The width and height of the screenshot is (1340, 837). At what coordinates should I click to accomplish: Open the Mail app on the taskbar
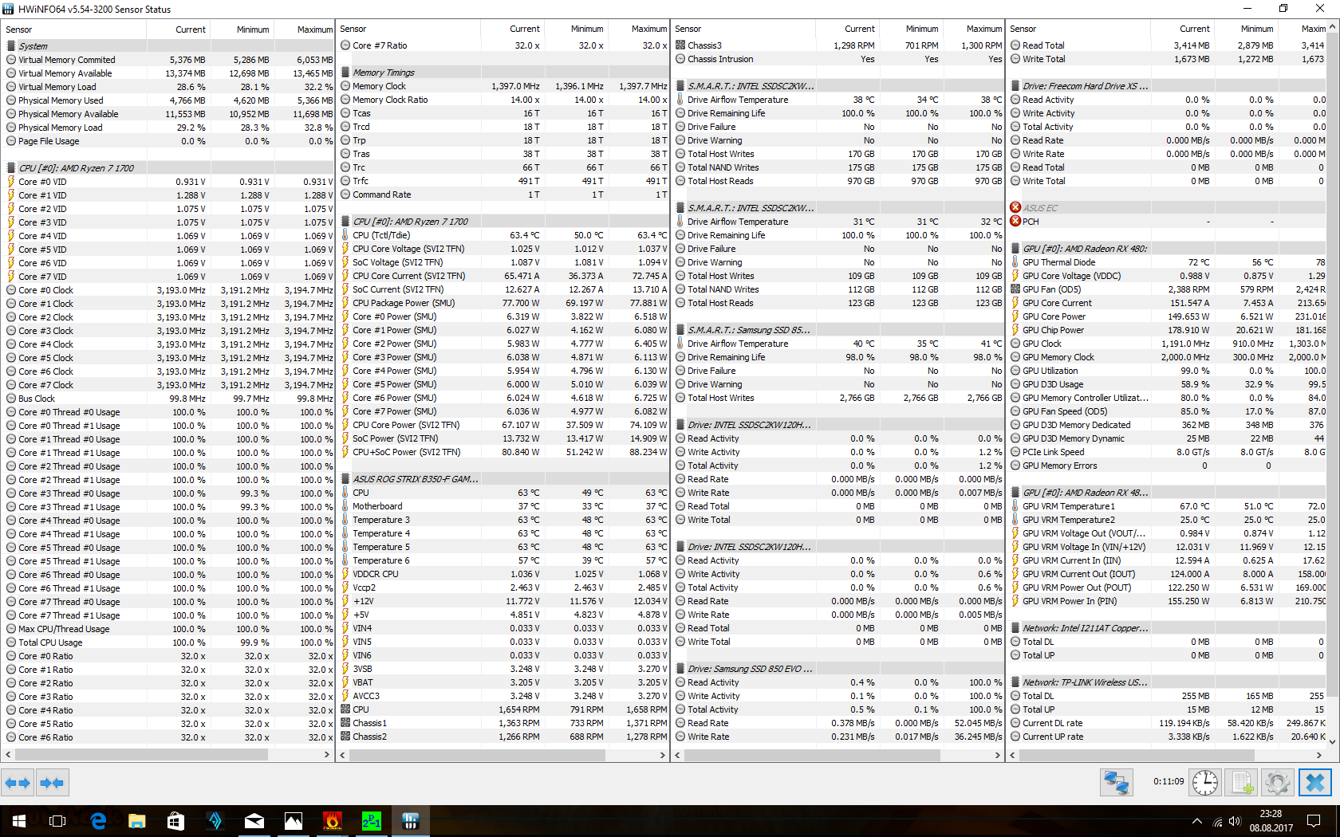click(254, 821)
